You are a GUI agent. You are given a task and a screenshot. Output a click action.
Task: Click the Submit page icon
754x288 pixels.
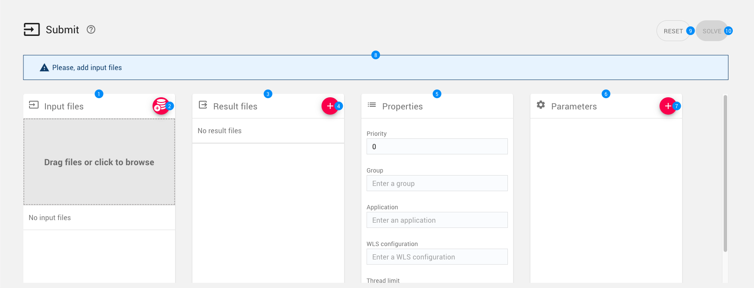click(x=32, y=29)
